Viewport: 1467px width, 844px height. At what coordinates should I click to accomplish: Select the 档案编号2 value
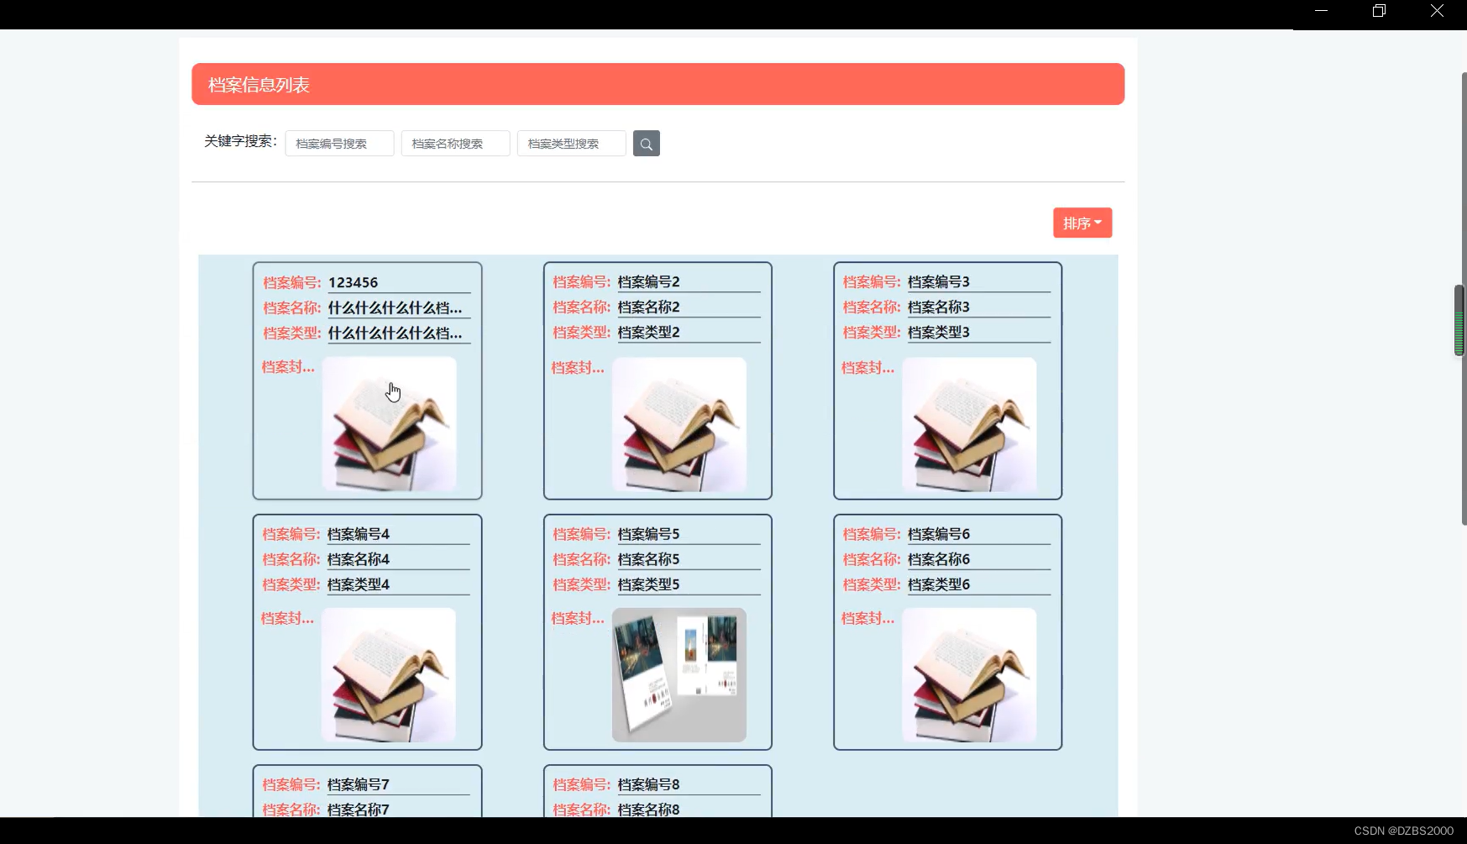[x=649, y=281]
